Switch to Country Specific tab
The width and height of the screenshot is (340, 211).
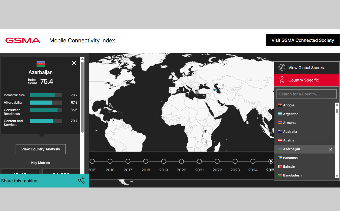307,80
